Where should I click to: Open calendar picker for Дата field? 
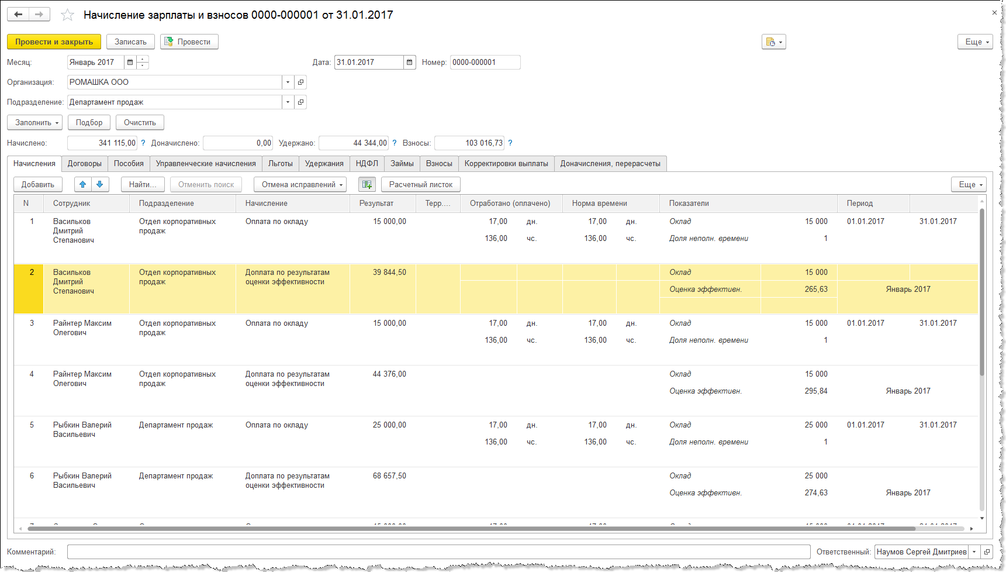(410, 63)
